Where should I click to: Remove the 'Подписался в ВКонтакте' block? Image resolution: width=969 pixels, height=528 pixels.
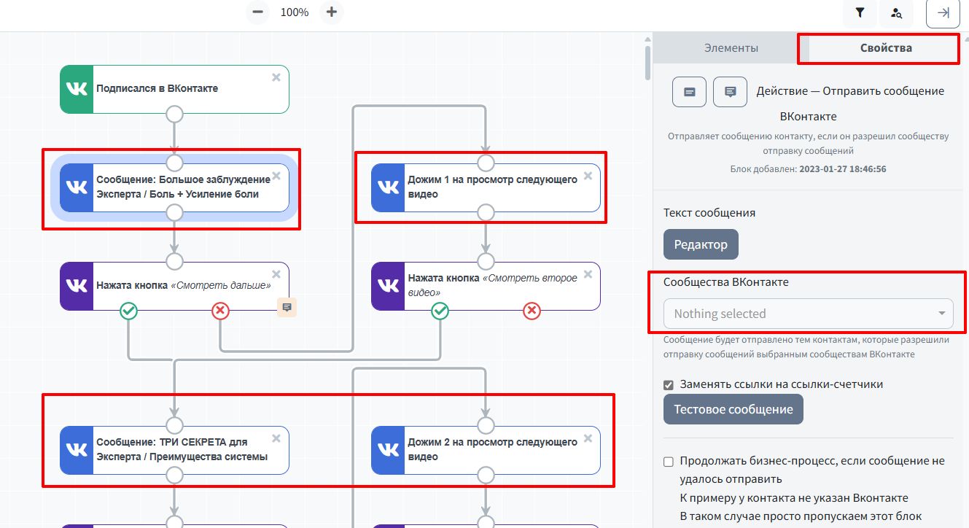coord(276,77)
